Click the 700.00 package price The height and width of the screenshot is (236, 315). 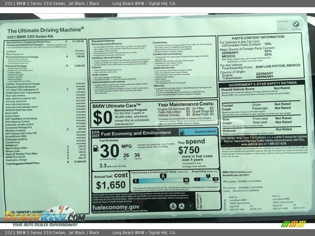pyautogui.click(x=80, y=56)
